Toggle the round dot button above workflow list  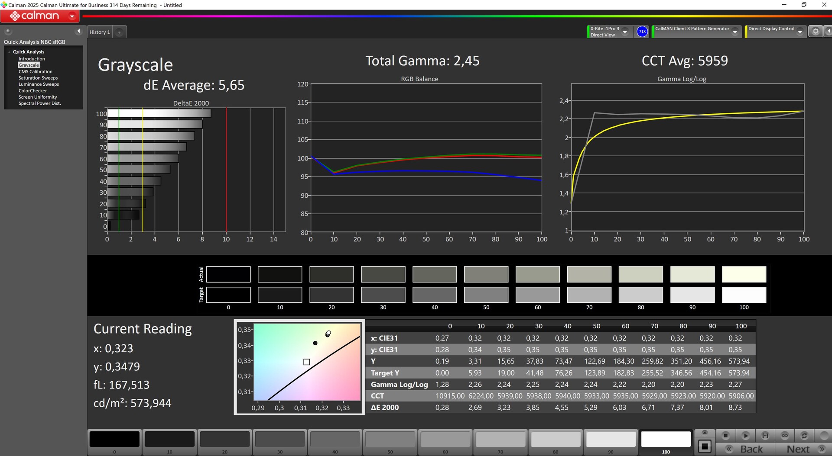(x=8, y=31)
